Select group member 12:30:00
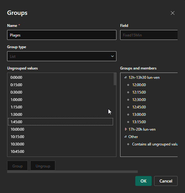The image size is (185, 193). [139, 99]
